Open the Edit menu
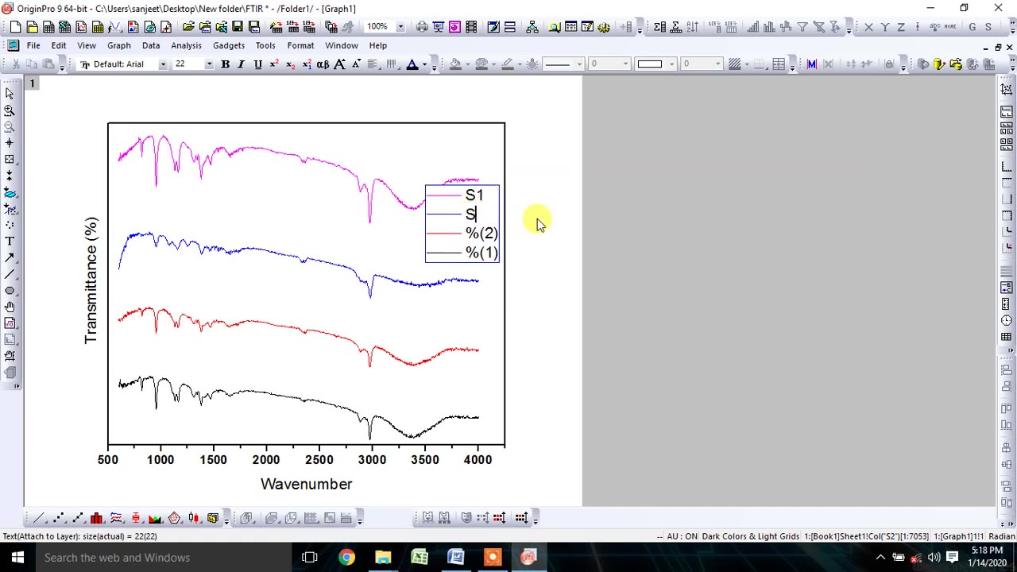Image resolution: width=1017 pixels, height=572 pixels. point(59,45)
